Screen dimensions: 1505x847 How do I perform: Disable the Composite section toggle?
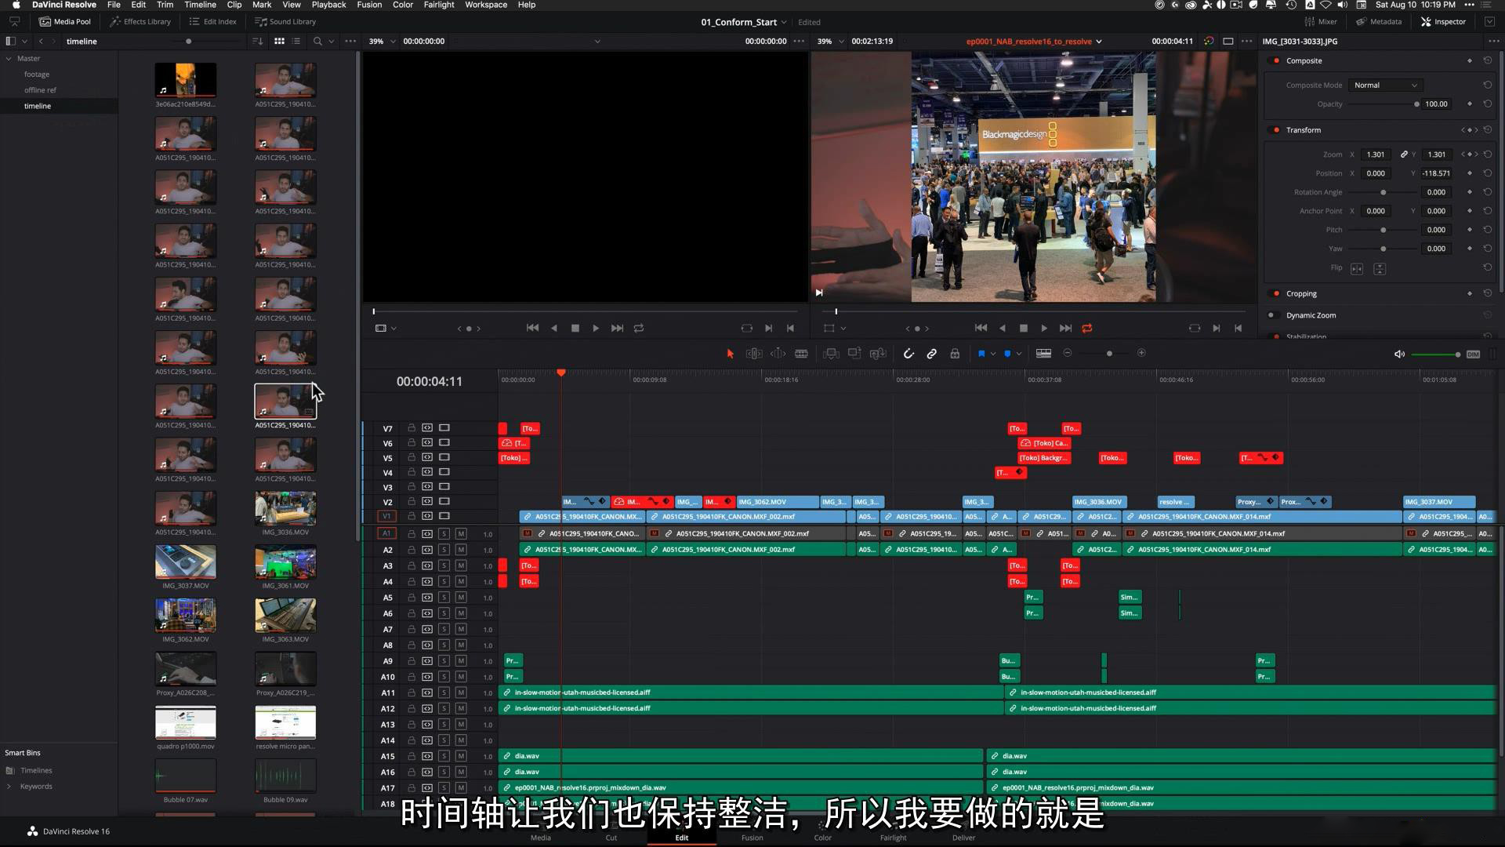pos(1276,61)
